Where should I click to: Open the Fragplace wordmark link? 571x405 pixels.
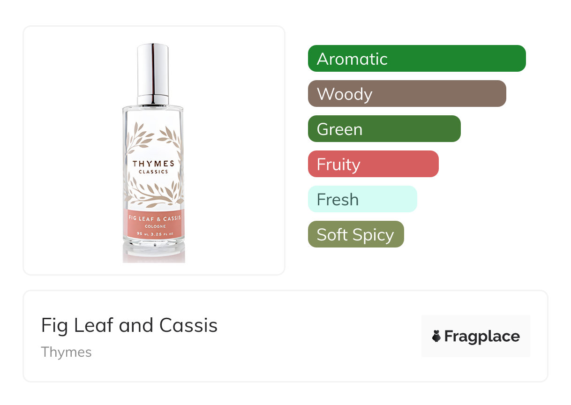[x=481, y=337]
